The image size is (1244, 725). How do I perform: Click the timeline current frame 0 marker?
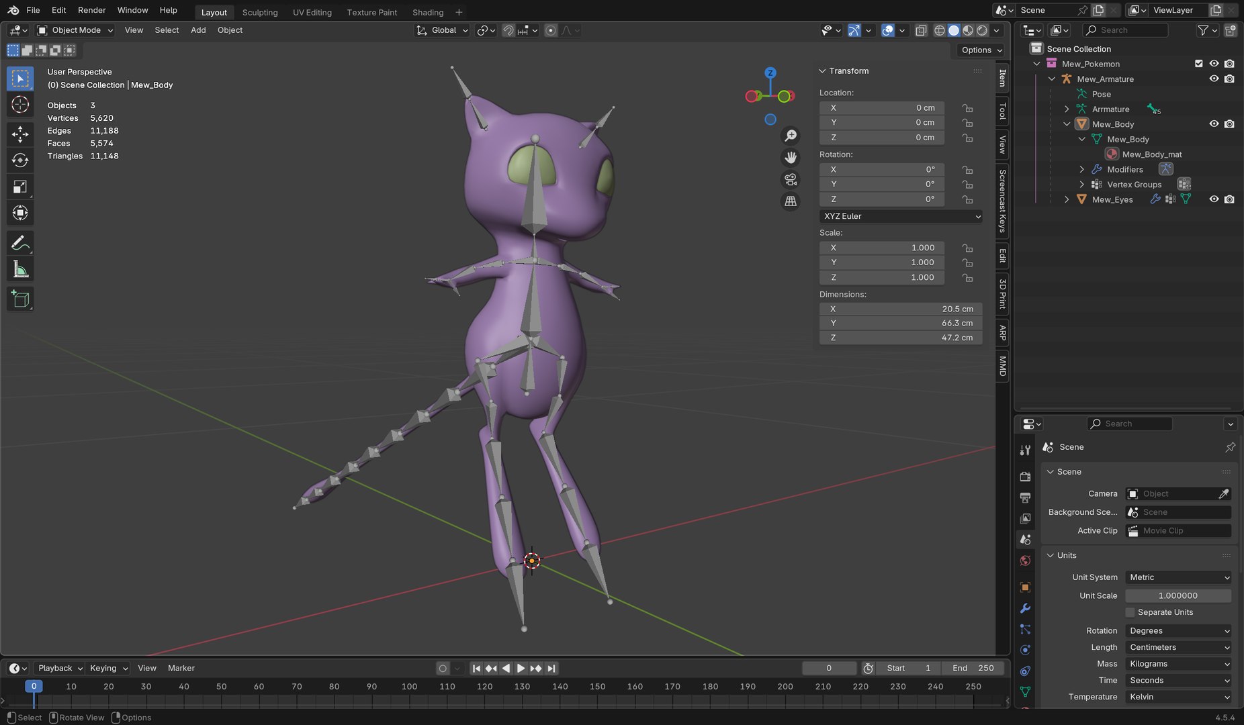coord(34,686)
